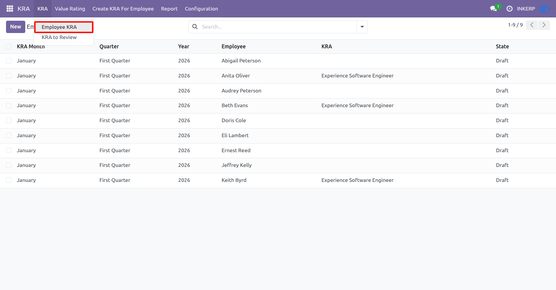Viewport: 556px width, 290px height.
Task: Click Experience Software Engineer in Beth Evans row
Action: coord(357,105)
